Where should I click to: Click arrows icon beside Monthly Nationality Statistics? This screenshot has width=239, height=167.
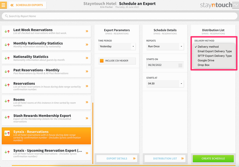click(7, 45)
